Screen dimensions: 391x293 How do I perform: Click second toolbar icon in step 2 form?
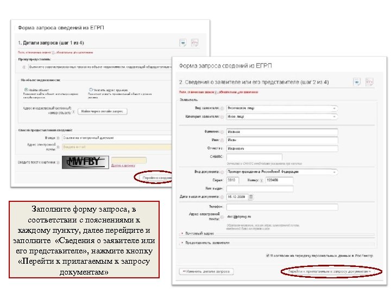click(369, 82)
